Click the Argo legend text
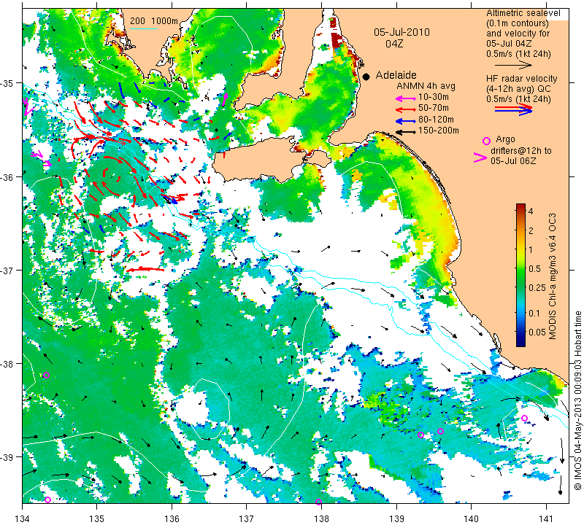Screen dimensions: 584x525 pos(505,139)
